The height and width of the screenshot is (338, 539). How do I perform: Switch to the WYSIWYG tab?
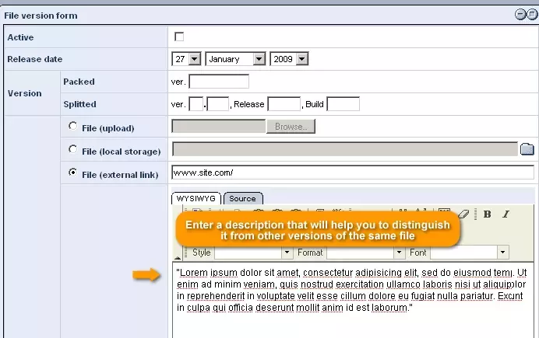click(196, 198)
